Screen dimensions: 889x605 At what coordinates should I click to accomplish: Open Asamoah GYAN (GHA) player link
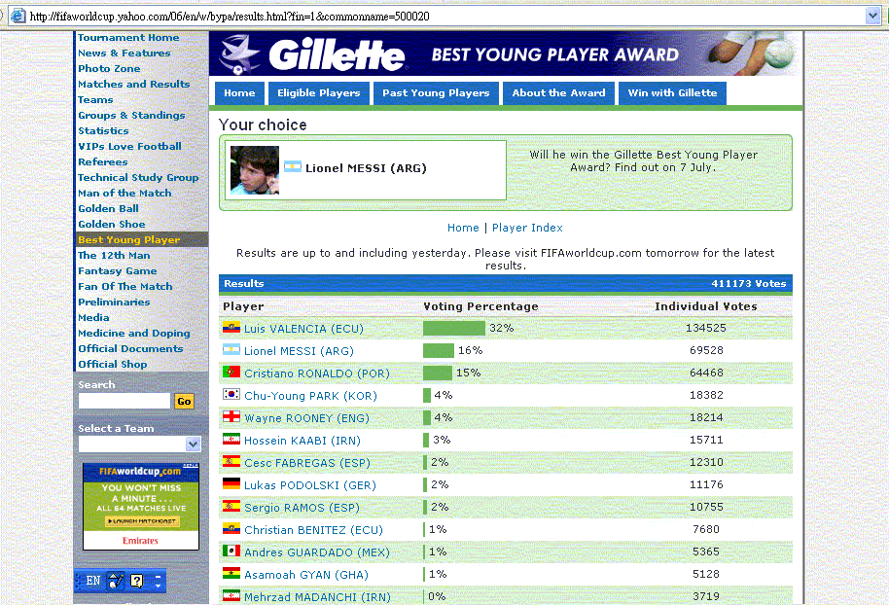point(306,575)
